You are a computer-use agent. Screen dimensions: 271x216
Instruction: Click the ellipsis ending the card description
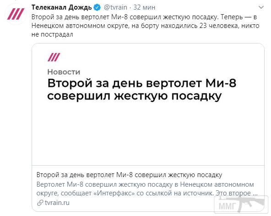click(255, 193)
